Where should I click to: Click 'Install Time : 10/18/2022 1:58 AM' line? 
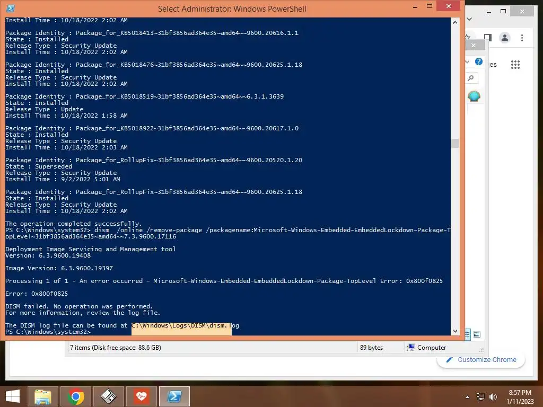click(66, 116)
